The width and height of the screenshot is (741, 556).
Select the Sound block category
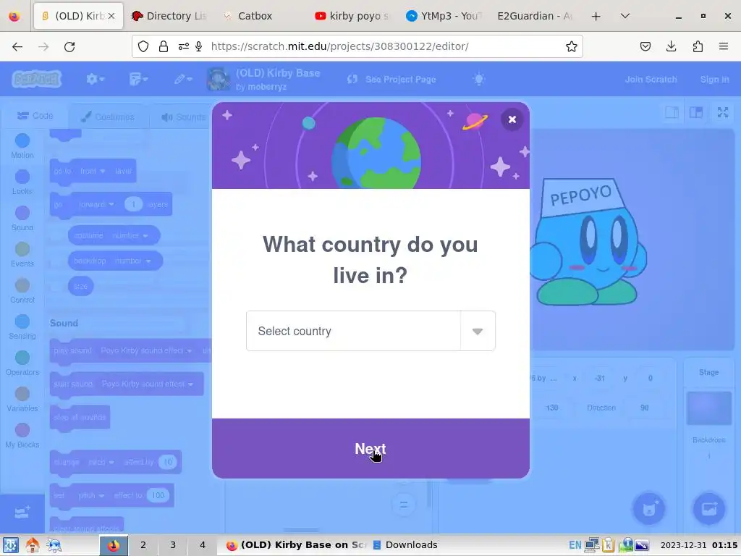(x=22, y=219)
